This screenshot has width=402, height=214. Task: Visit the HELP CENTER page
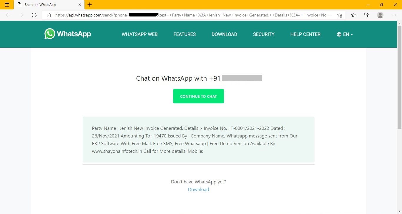[x=305, y=34]
